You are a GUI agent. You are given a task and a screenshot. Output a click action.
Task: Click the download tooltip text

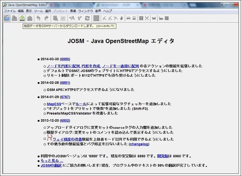[x=70, y=26]
